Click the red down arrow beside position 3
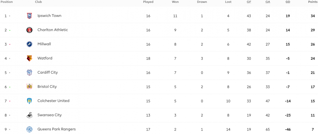 10,44
